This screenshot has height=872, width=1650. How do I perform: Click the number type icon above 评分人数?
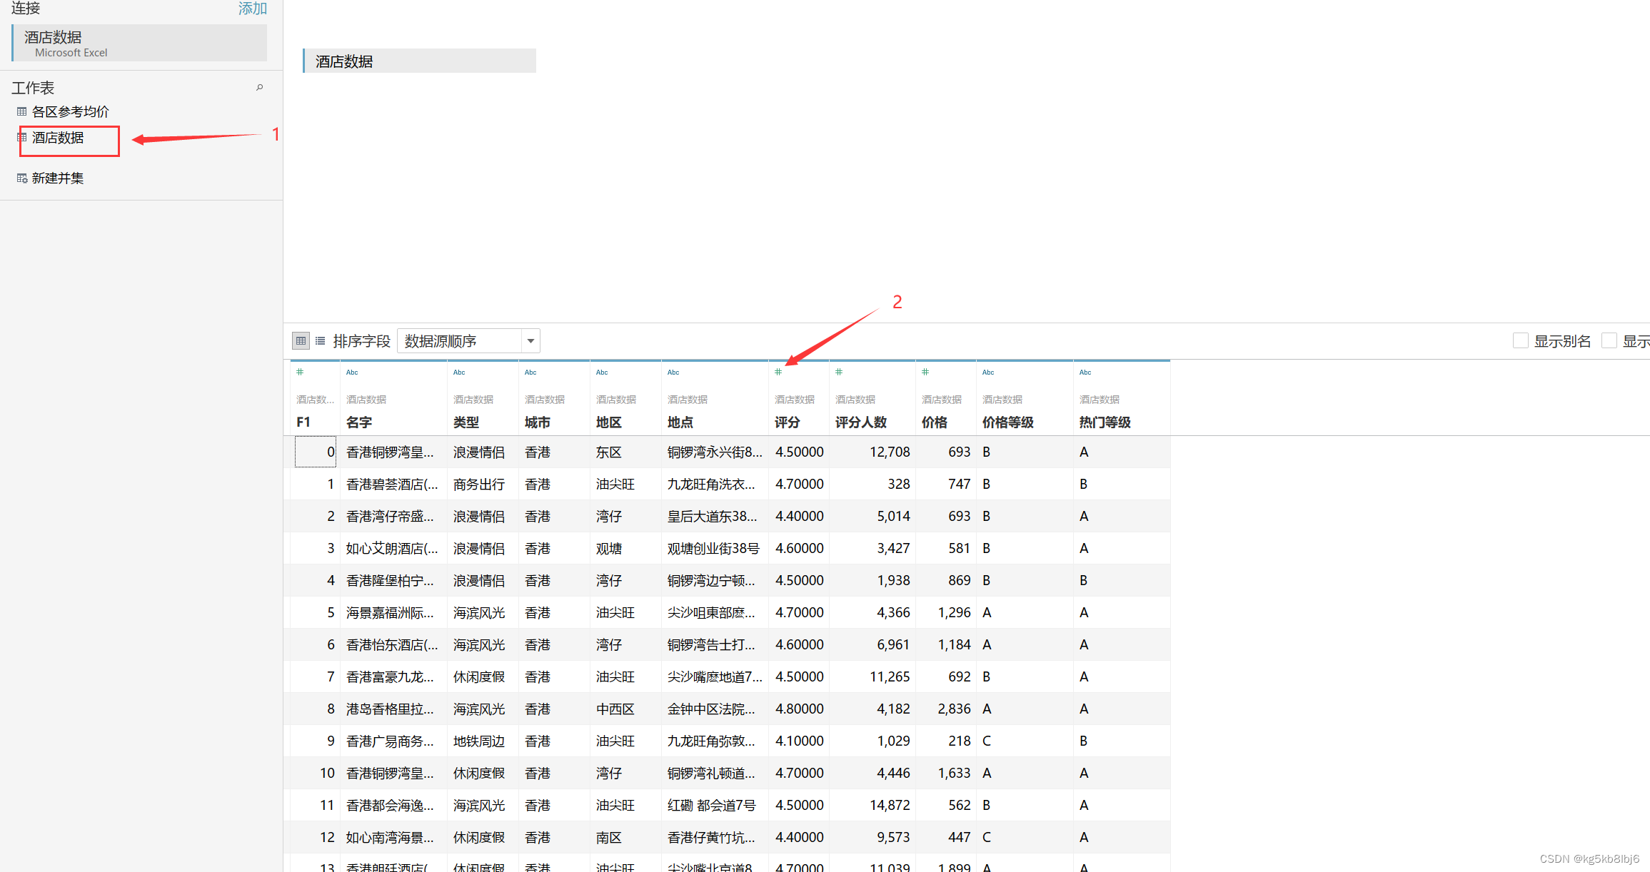[839, 372]
